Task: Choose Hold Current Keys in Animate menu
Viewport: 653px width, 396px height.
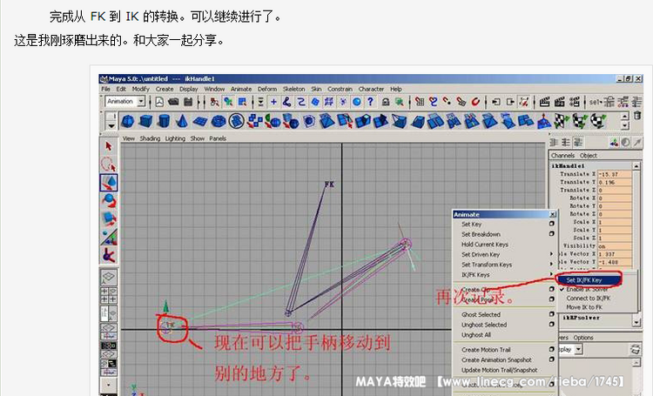Action: (x=485, y=244)
